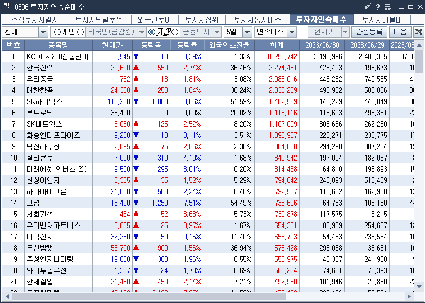Expand the 금융투자 dropdown arrow

coord(217,32)
